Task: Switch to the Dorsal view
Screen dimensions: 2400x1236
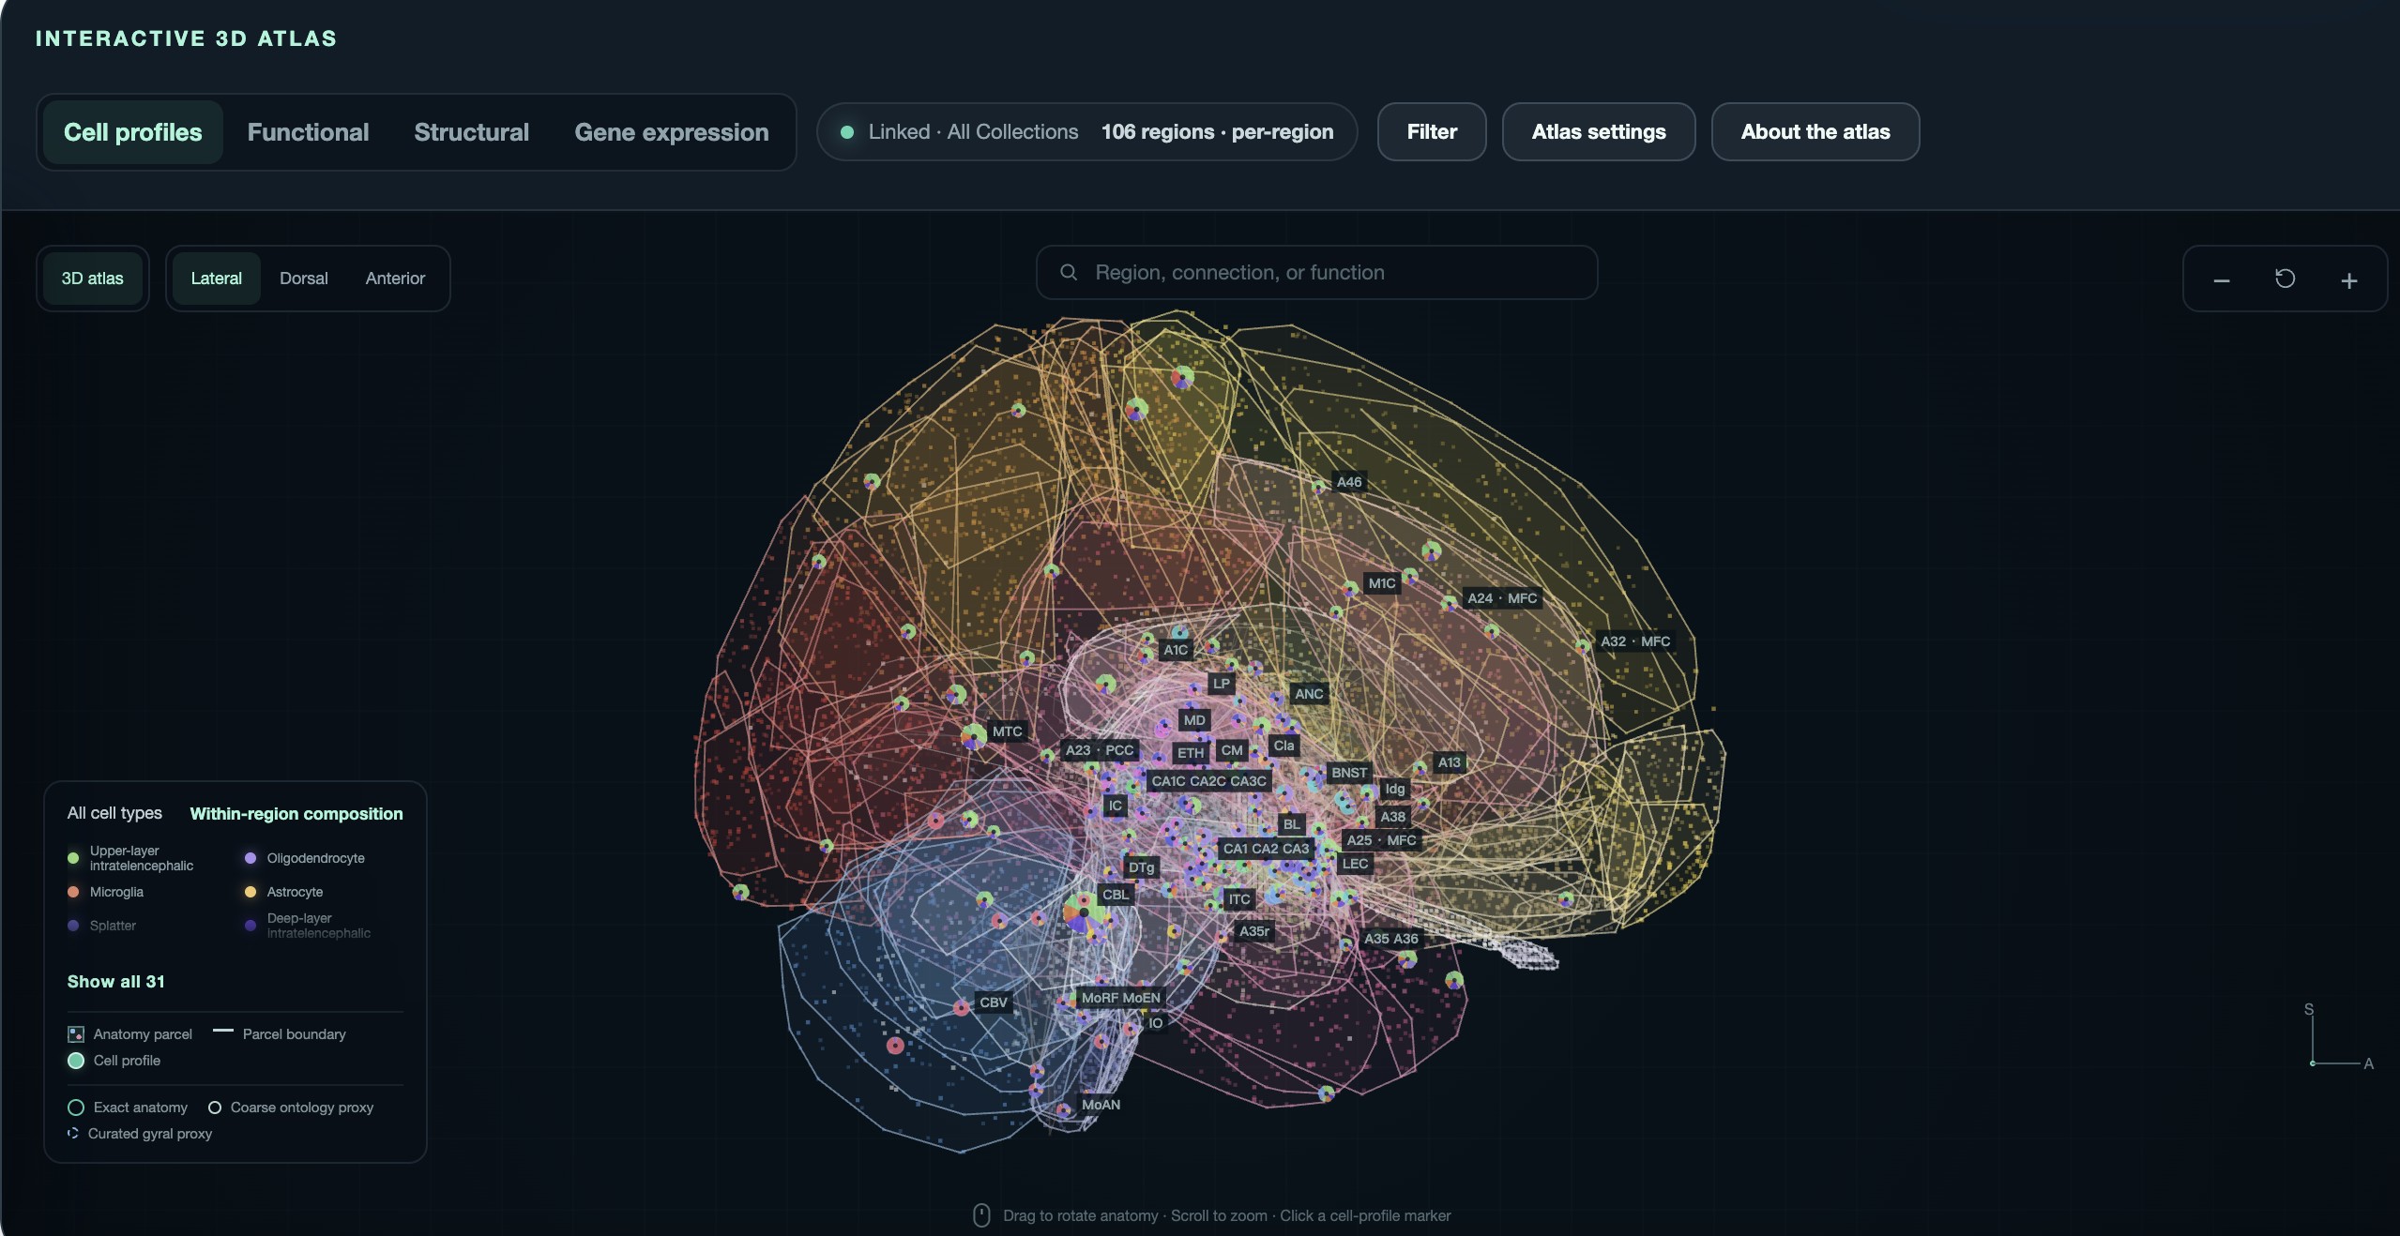Action: [304, 279]
